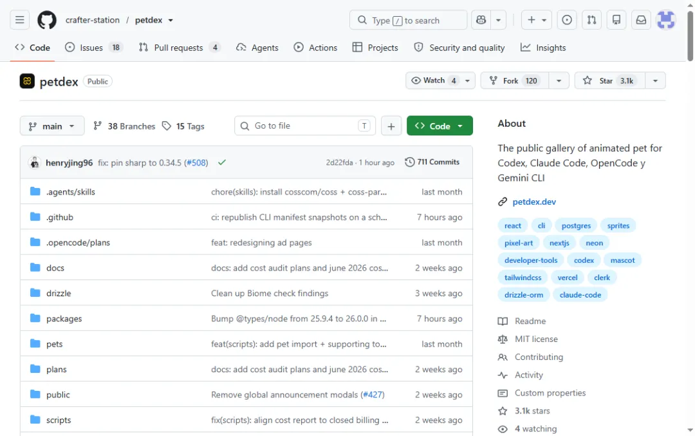Open the hamburger navigation menu
The height and width of the screenshot is (436, 695).
pos(19,20)
